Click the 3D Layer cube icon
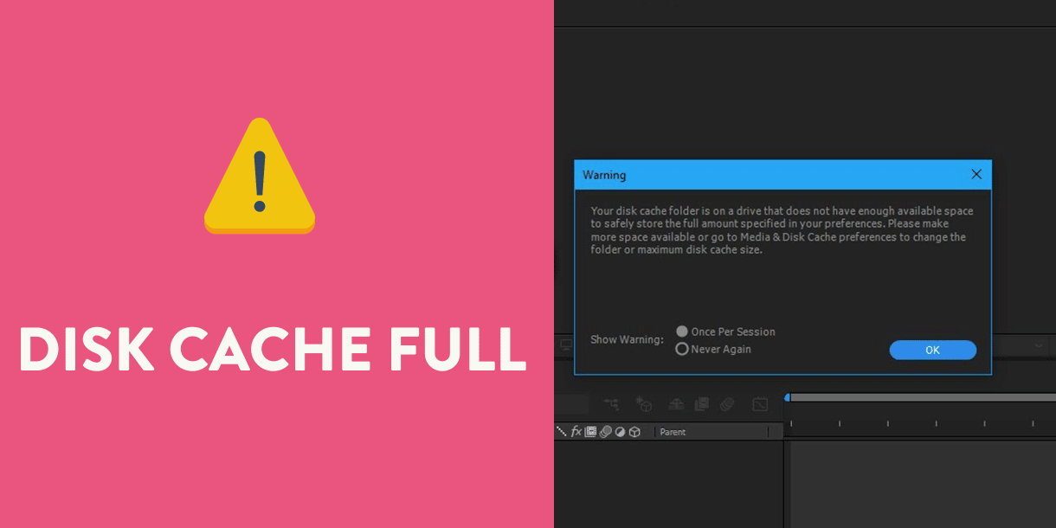 pyautogui.click(x=634, y=431)
